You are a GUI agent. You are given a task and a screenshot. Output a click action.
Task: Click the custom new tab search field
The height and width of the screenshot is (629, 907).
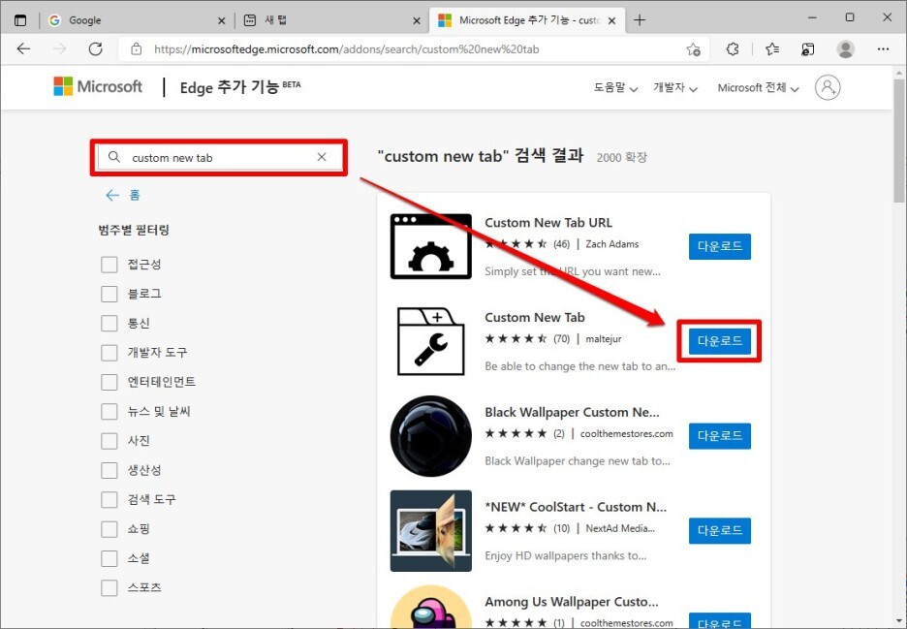point(218,157)
